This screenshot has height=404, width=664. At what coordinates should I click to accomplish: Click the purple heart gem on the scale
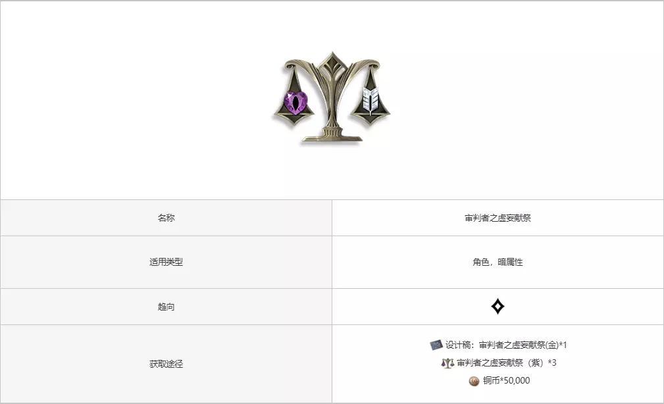click(x=295, y=102)
